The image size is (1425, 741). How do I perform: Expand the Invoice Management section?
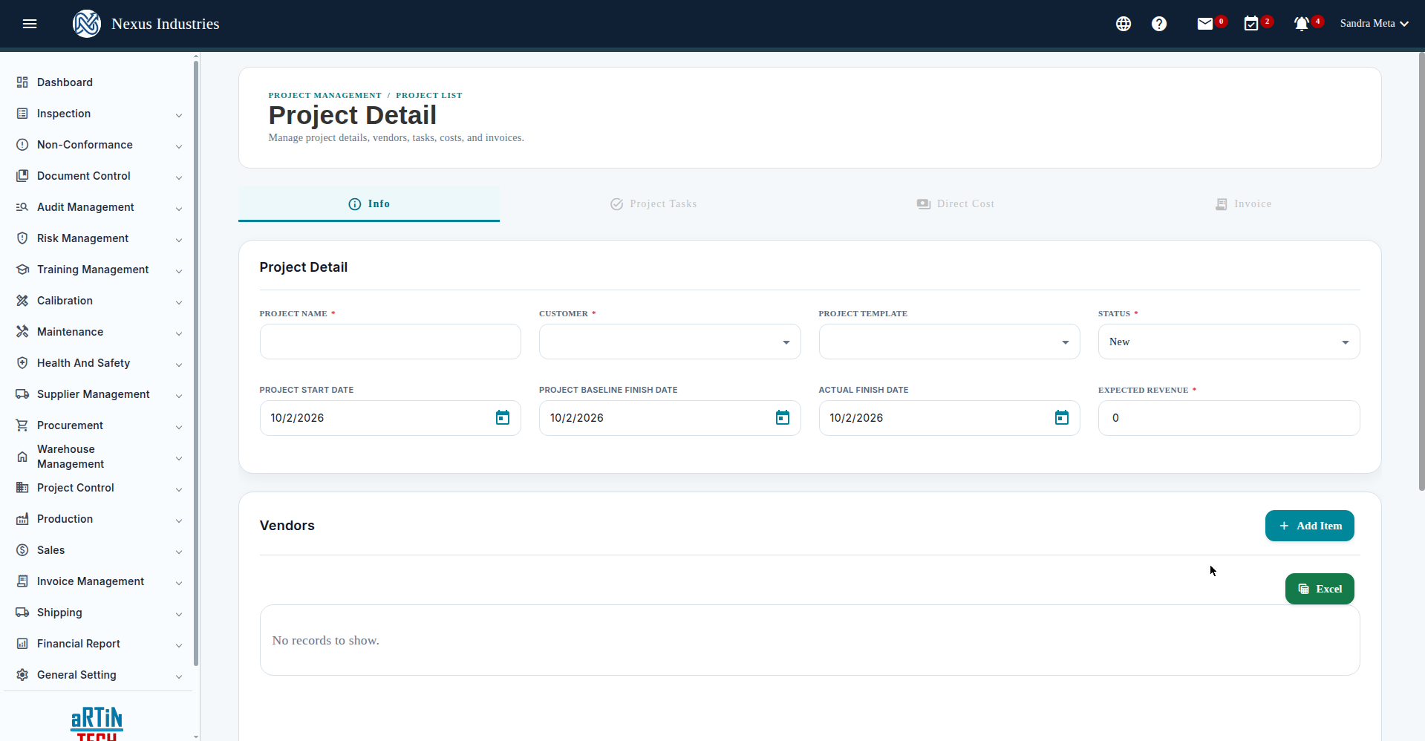coord(100,581)
